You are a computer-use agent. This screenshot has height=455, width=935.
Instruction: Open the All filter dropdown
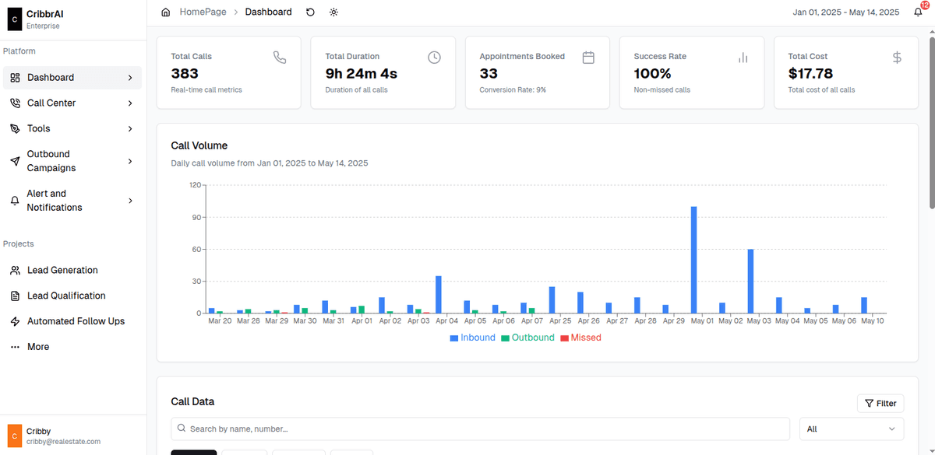click(851, 429)
